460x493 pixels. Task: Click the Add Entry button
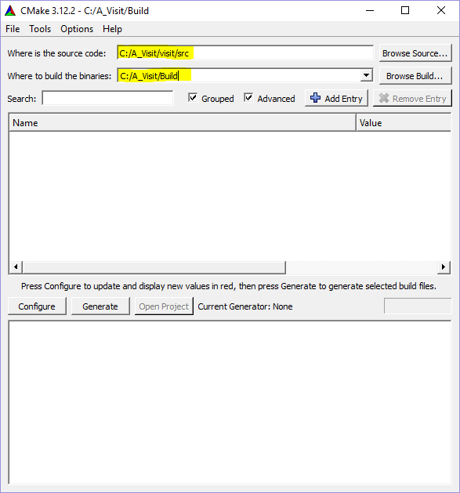(x=336, y=99)
